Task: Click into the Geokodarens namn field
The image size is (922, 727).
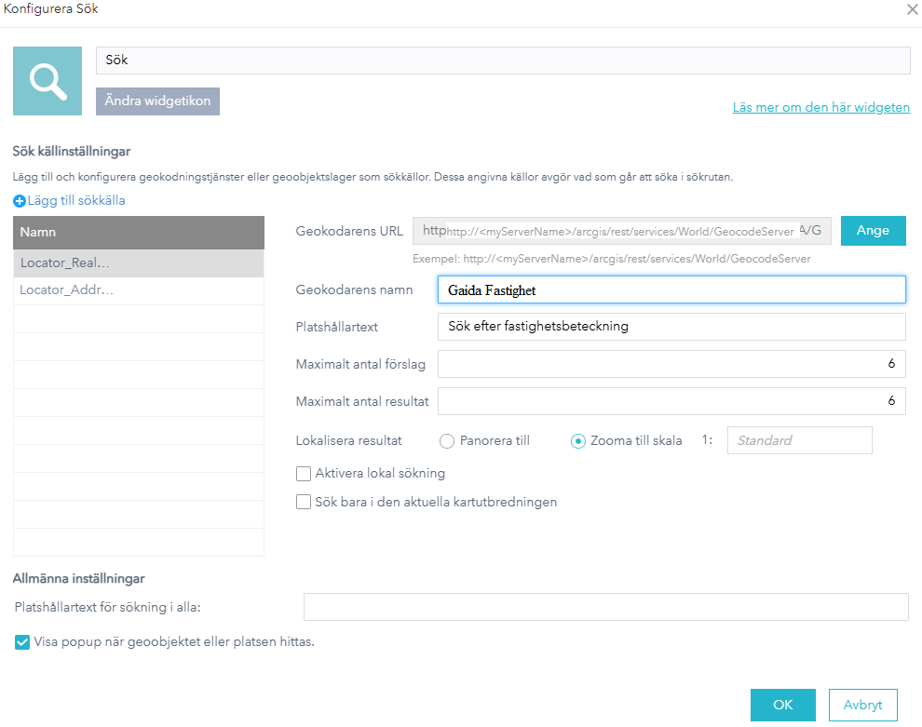Action: [x=671, y=290]
